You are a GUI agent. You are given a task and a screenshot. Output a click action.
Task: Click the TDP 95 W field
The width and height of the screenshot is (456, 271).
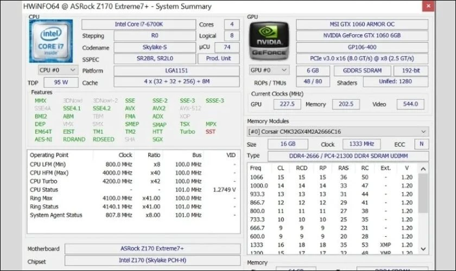click(x=61, y=82)
